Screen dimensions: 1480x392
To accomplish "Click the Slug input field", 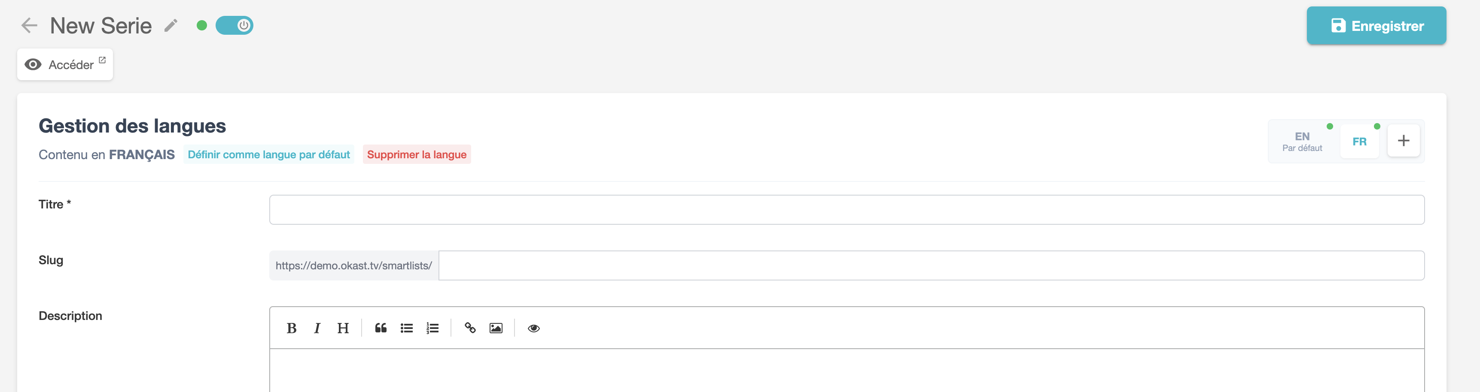I will pos(931,265).
